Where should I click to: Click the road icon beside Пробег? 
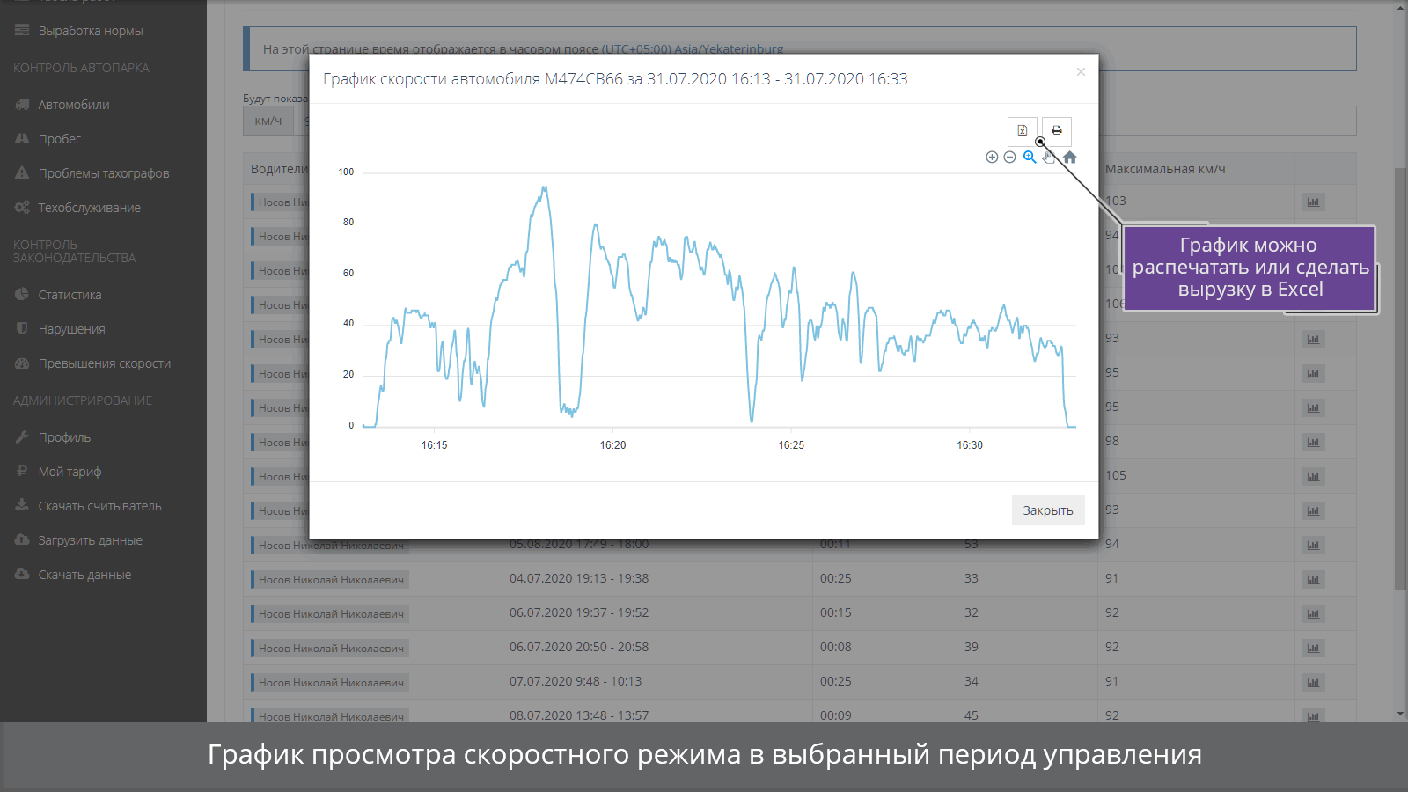click(x=22, y=138)
